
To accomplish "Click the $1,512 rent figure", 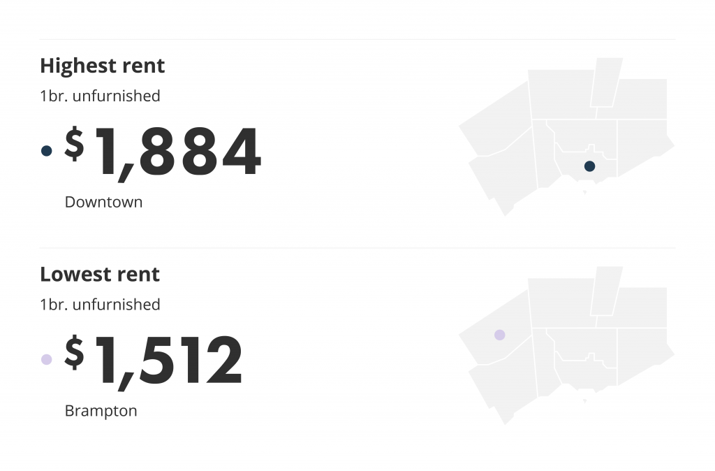I will 153,361.
